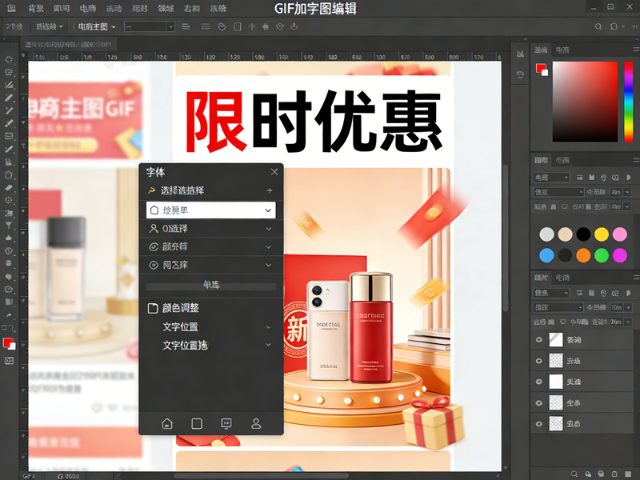Click the thumbnail of the 关油 layer
This screenshot has width=640, height=480.
[558, 382]
